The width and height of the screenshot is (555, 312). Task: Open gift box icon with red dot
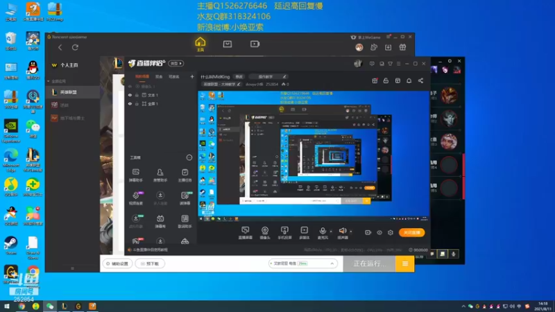point(375,80)
